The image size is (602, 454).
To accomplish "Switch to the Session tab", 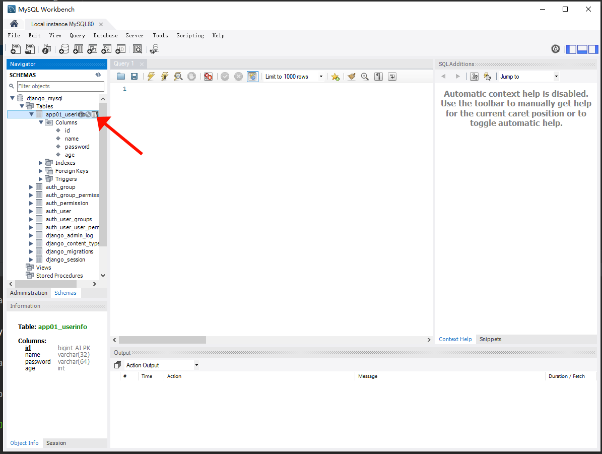I will [56, 443].
